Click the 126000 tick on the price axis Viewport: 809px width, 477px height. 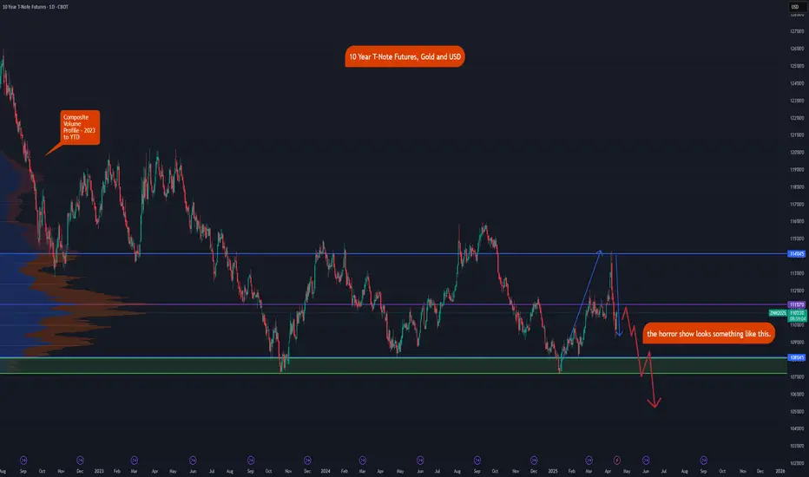pyautogui.click(x=797, y=49)
